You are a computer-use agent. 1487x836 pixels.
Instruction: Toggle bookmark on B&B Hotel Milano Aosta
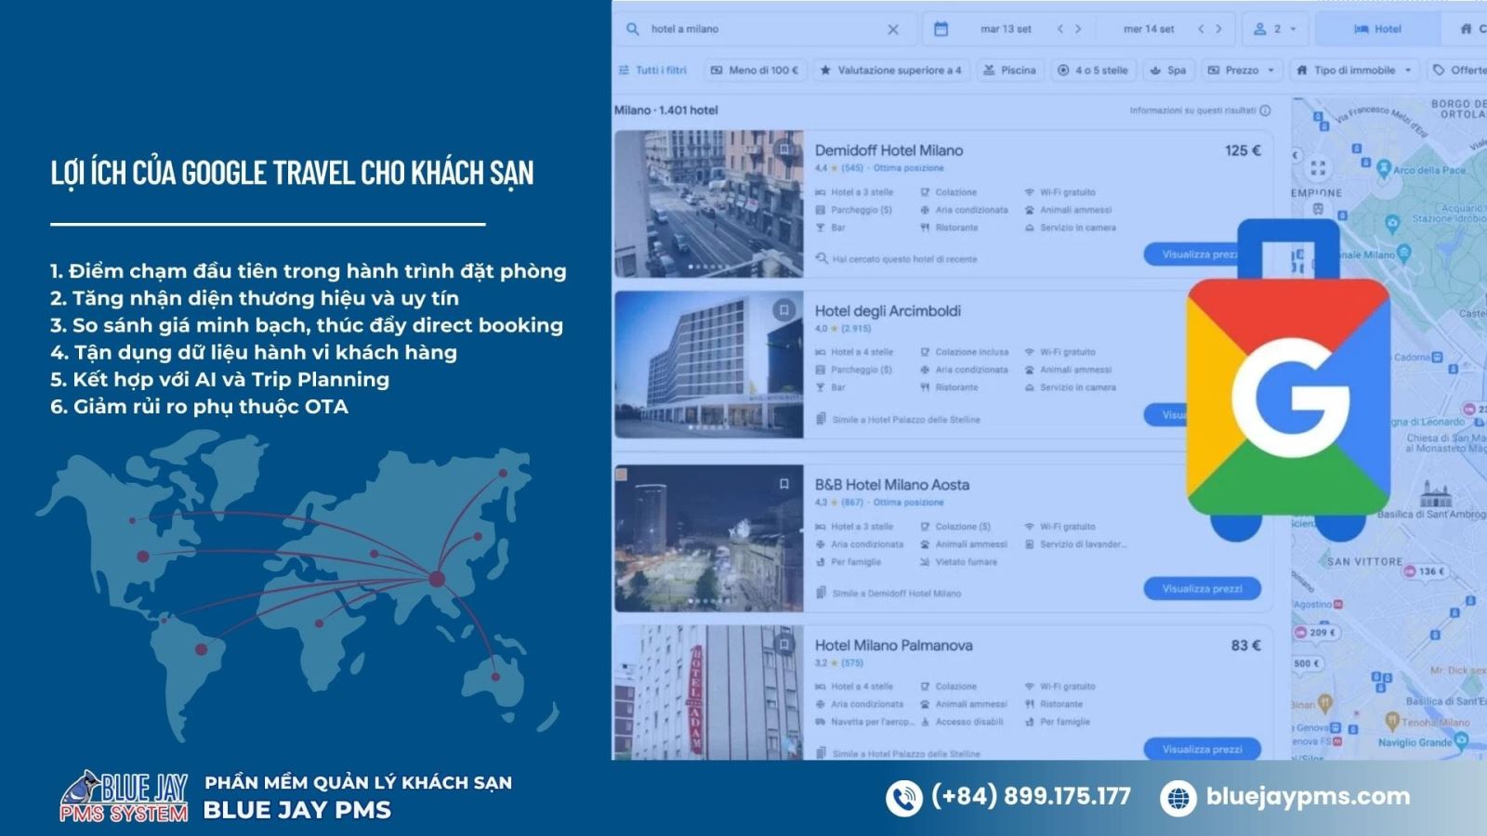pyautogui.click(x=784, y=484)
